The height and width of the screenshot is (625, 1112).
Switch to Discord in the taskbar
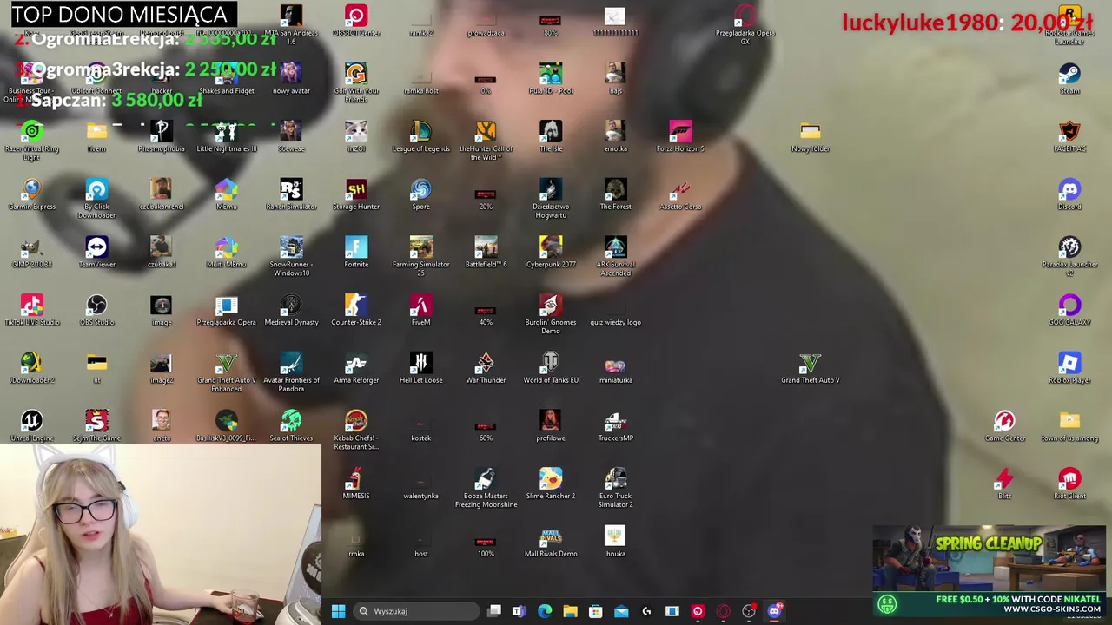click(774, 611)
